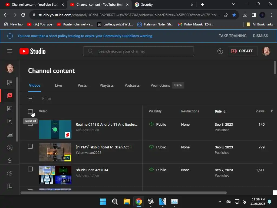This screenshot has height=208, width=277.
Task: Switch to the Promotions Beta tab
Action: coord(167,85)
